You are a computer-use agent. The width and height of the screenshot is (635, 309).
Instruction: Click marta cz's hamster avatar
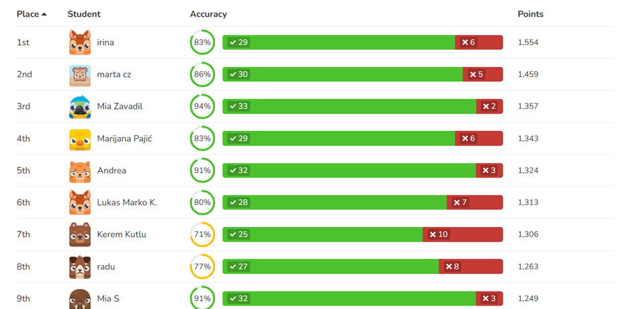pyautogui.click(x=80, y=75)
